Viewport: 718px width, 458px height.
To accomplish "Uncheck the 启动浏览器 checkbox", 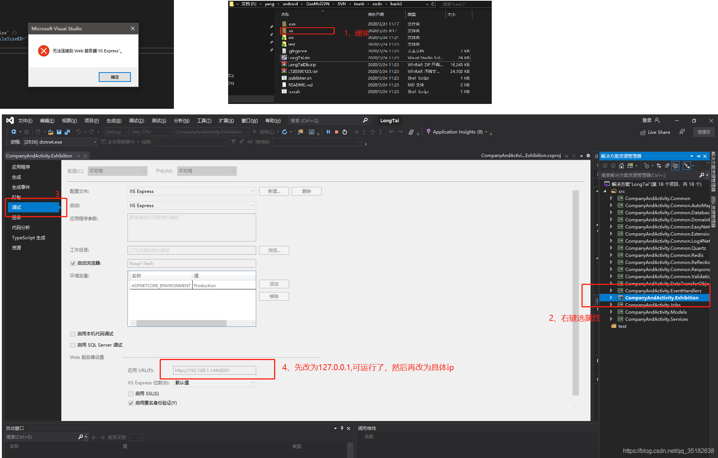I will coord(73,263).
